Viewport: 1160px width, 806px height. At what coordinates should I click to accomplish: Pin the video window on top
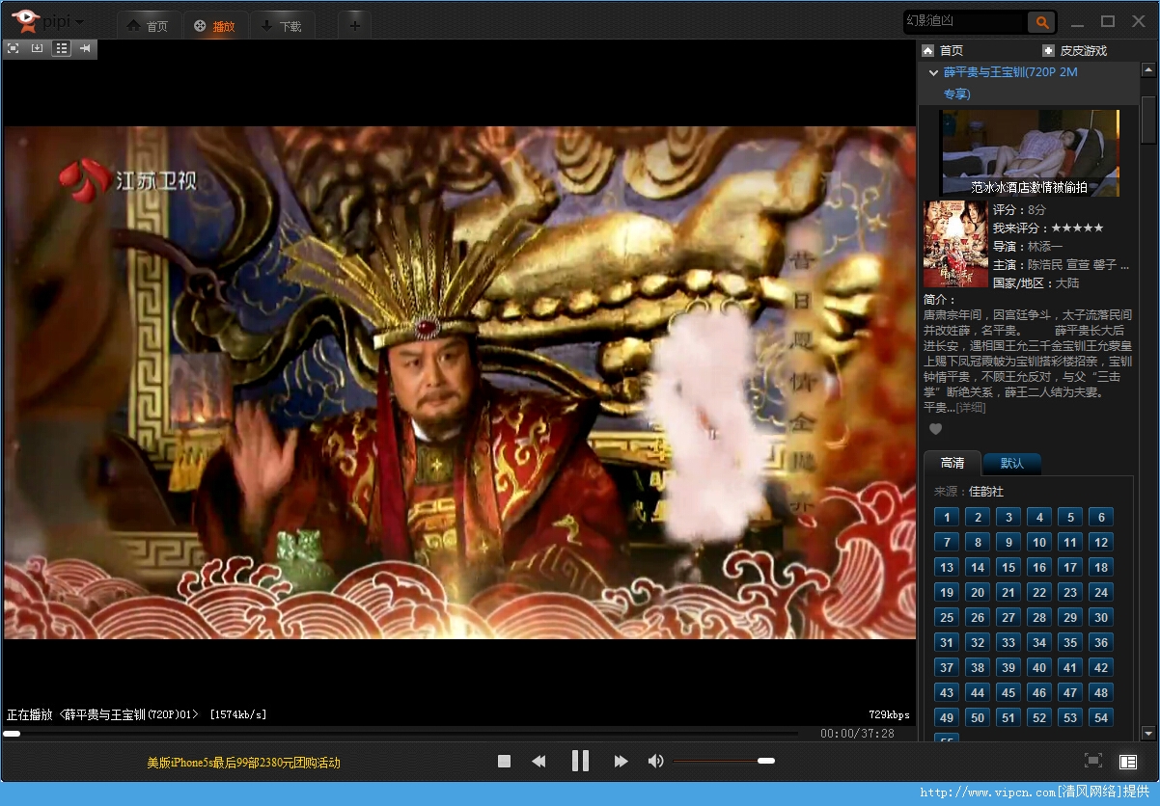click(x=85, y=48)
